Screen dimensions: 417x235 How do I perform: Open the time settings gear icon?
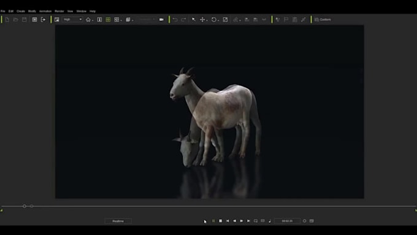coord(305,221)
